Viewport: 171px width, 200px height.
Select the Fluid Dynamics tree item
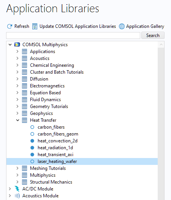pyautogui.click(x=46, y=100)
